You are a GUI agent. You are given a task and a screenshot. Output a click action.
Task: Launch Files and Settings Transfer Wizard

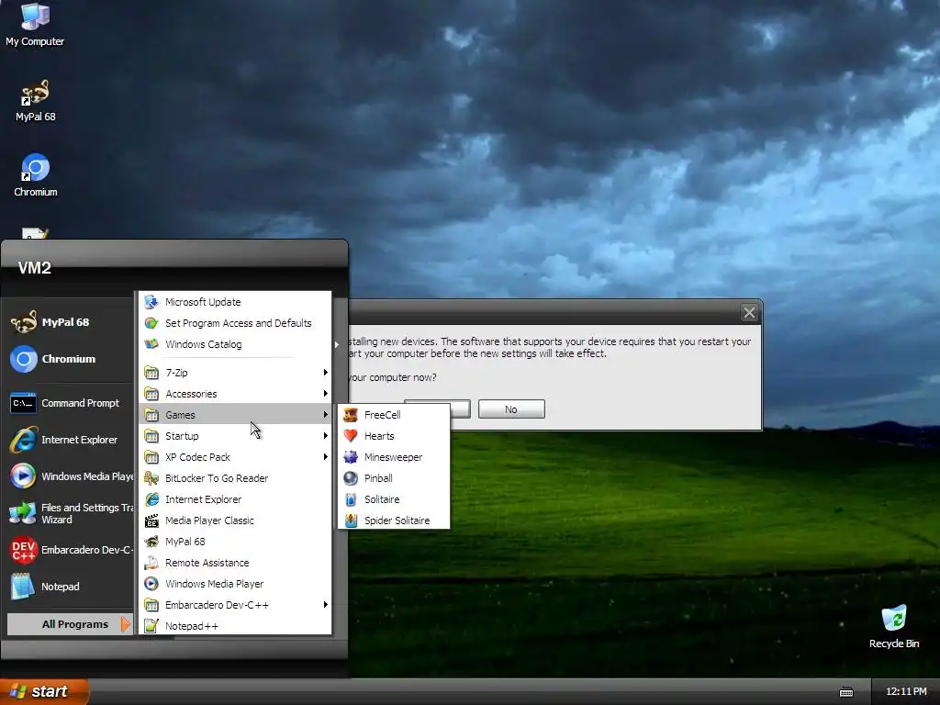70,513
